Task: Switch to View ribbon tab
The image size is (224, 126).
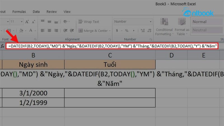Action: pos(67,12)
